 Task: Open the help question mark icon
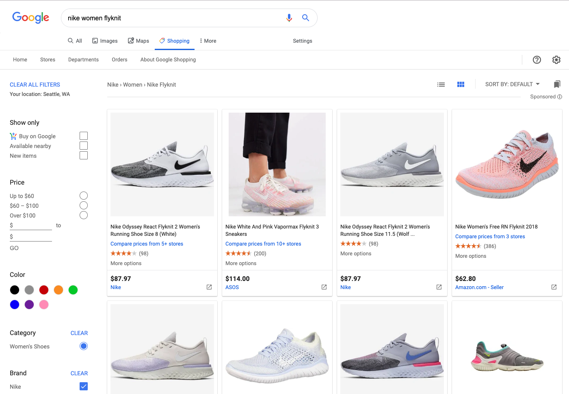pos(537,60)
